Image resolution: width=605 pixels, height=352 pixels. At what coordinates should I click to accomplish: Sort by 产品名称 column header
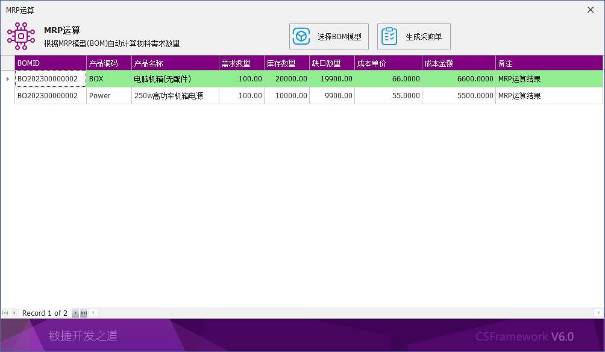[x=175, y=63]
